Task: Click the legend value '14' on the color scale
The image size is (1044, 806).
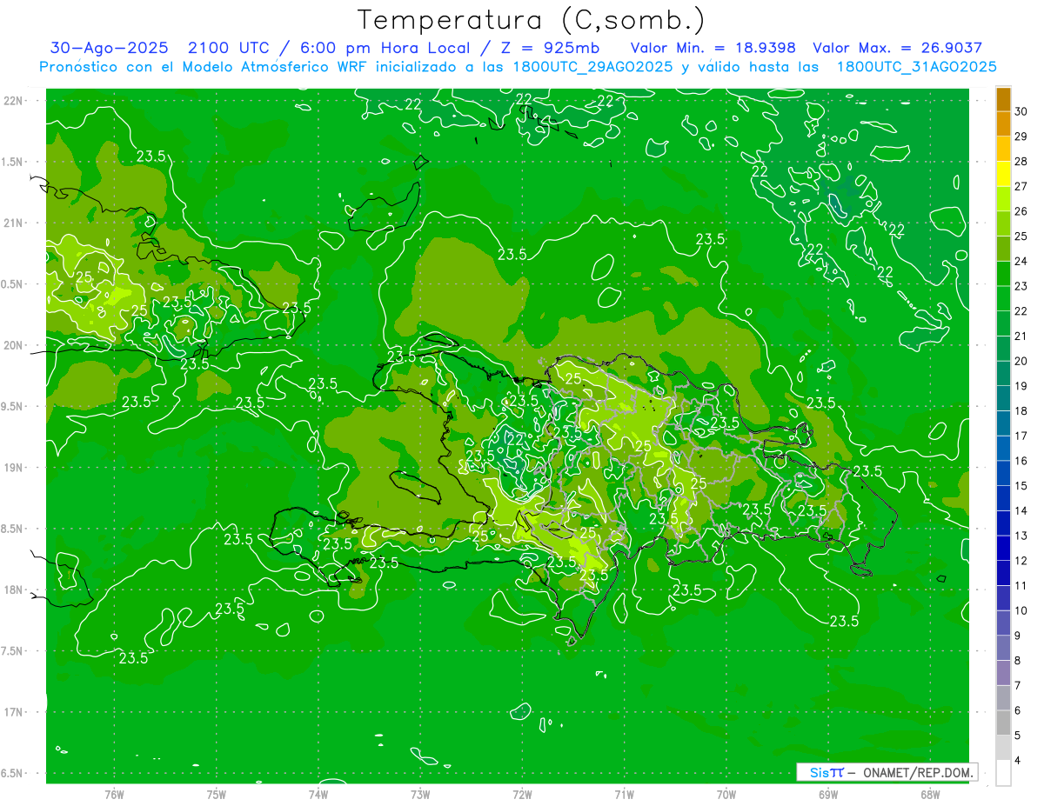Action: click(1021, 510)
